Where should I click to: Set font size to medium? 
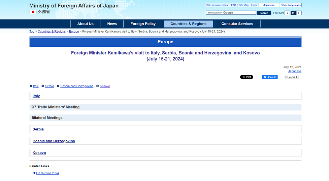pyautogui.click(x=293, y=13)
